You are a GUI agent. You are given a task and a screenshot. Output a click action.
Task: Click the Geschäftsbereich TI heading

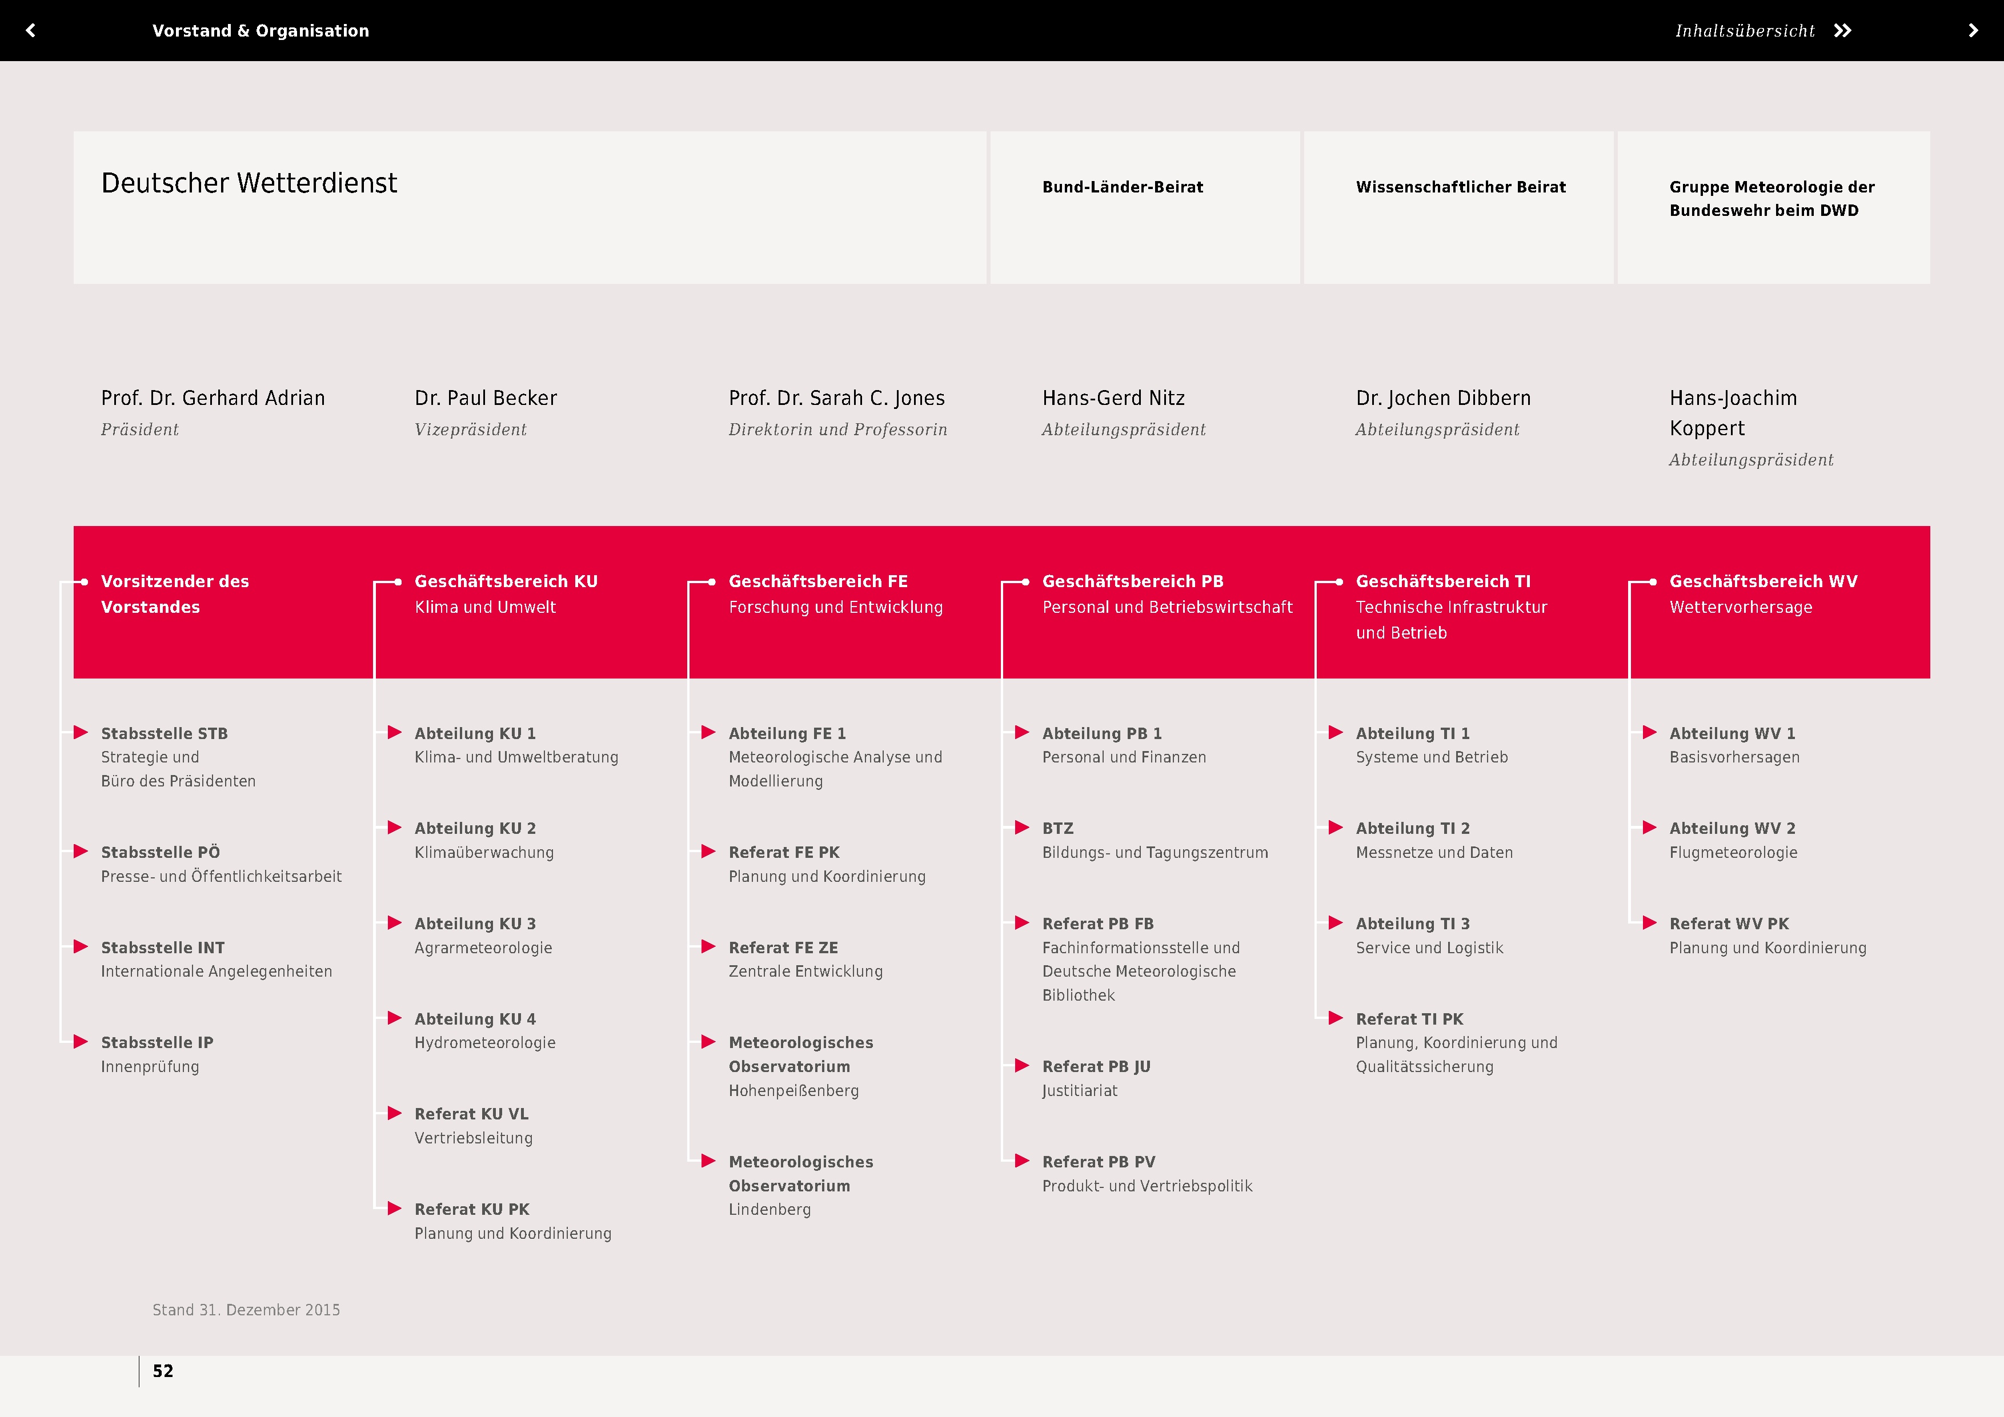pyautogui.click(x=1443, y=581)
